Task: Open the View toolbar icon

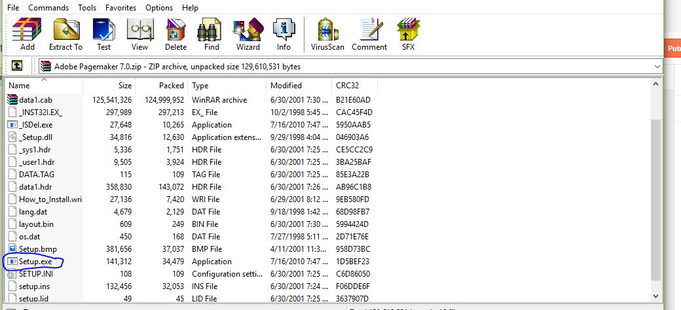Action: pyautogui.click(x=140, y=34)
